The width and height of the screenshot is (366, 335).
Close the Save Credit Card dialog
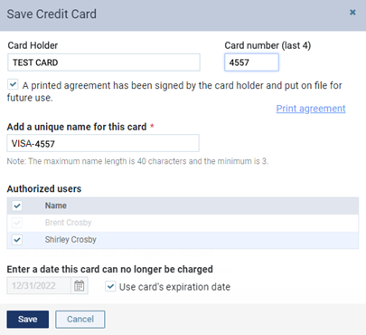click(352, 13)
